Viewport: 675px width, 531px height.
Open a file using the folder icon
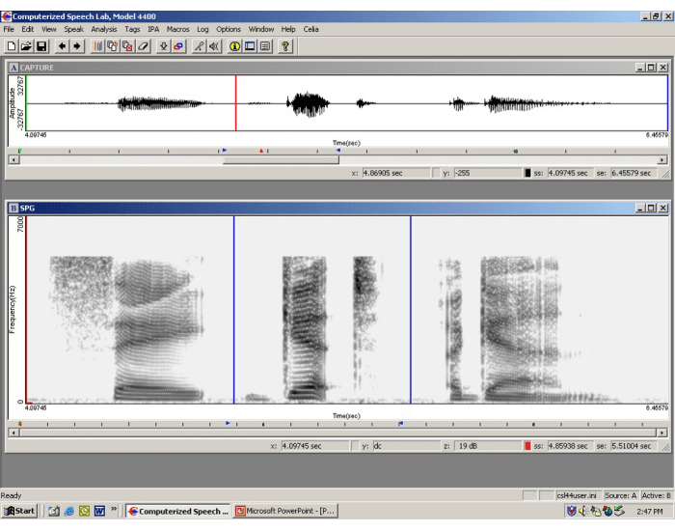tap(26, 46)
